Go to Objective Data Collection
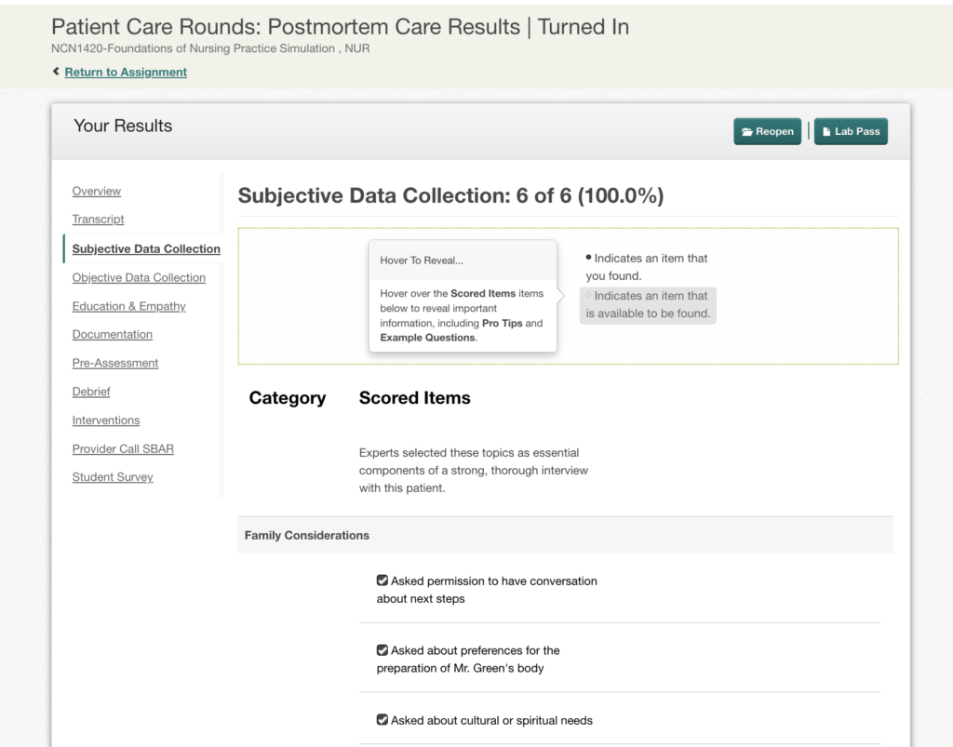 tap(139, 277)
